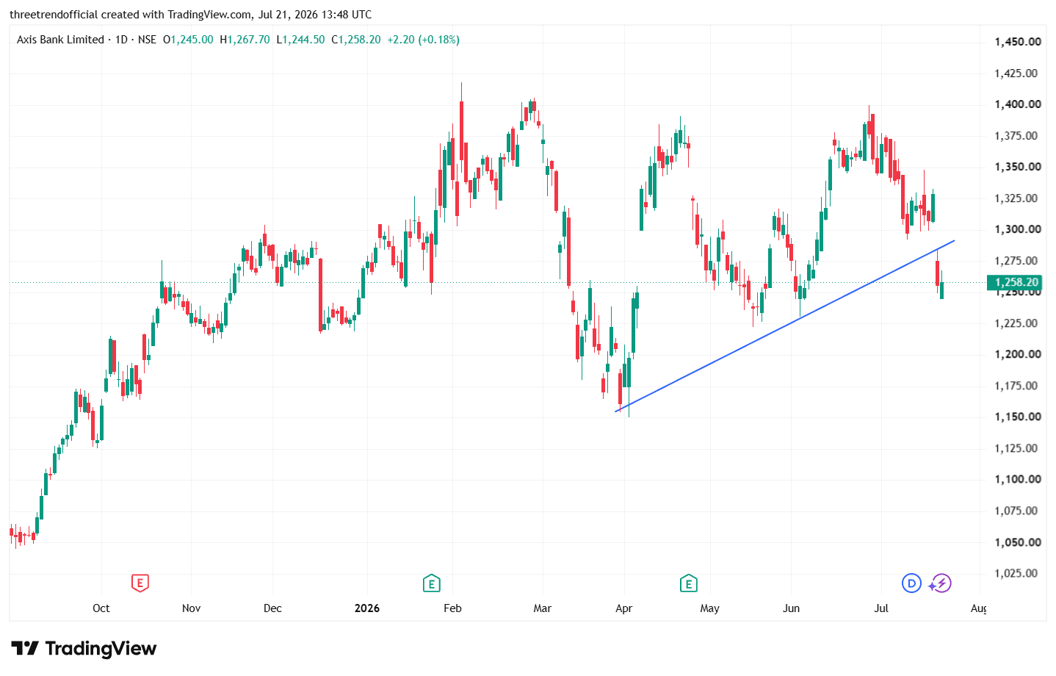
Task: Open the green earnings E marker above Feb
Action: point(431,583)
